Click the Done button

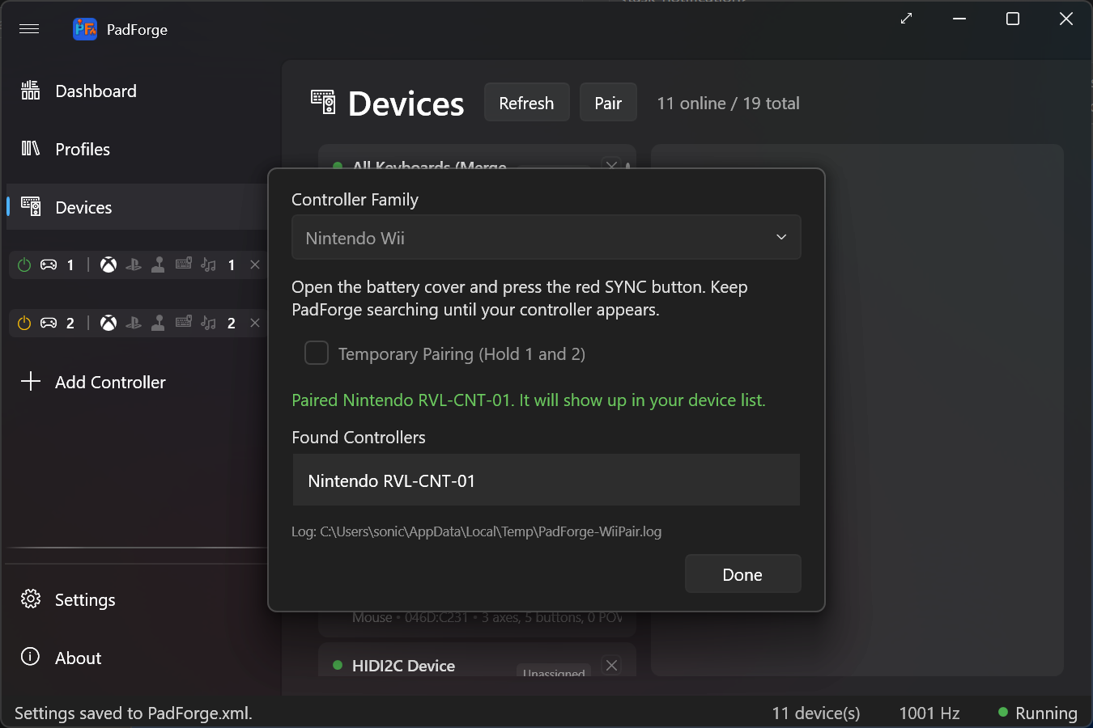(x=743, y=574)
